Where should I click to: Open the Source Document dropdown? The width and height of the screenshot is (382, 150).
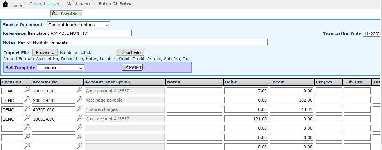(x=78, y=25)
